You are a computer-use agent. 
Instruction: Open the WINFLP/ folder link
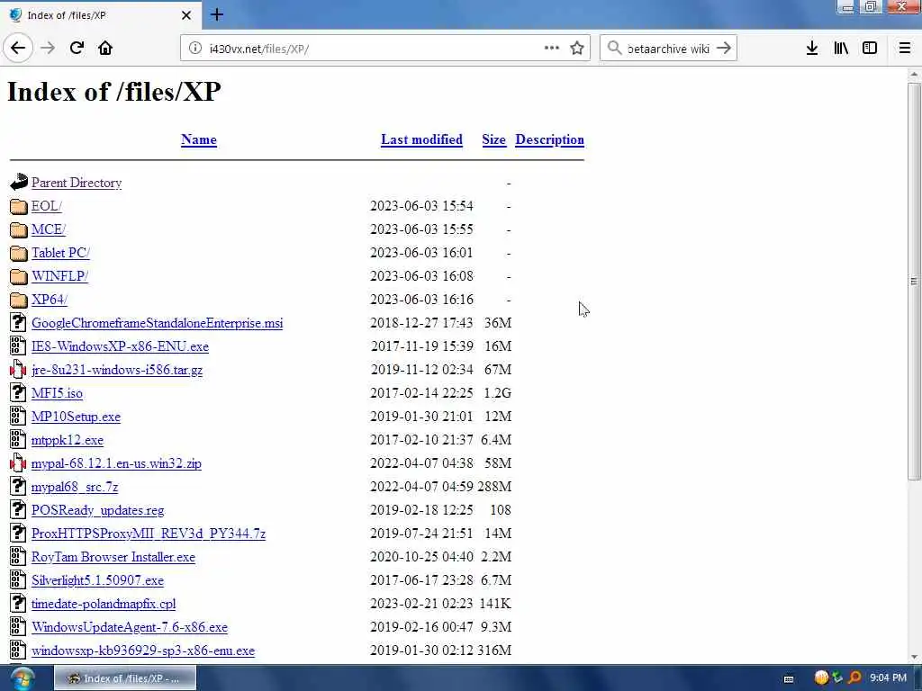(x=60, y=276)
